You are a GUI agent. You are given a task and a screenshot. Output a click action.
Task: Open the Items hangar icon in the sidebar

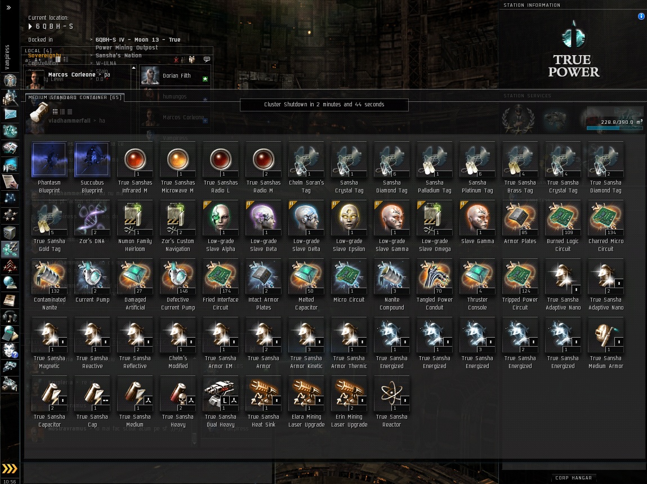[10, 384]
